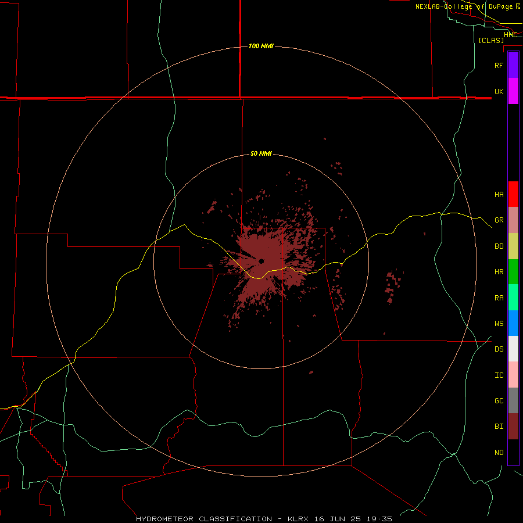
Task: Click the GC legend label
Action: pos(499,400)
